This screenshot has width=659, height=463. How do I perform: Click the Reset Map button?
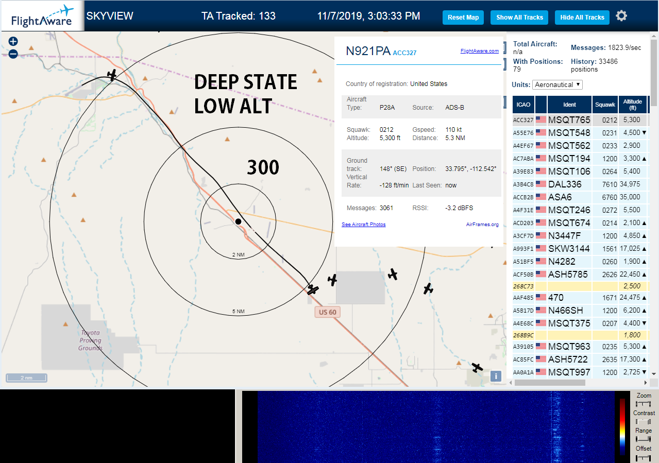point(463,18)
